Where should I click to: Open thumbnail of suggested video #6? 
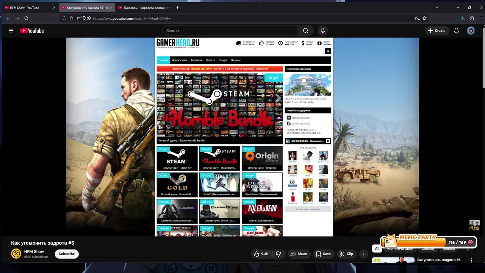pyautogui.click(x=393, y=260)
